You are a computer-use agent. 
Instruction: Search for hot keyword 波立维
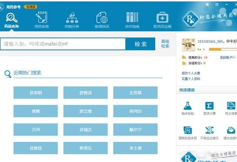click(x=86, y=111)
